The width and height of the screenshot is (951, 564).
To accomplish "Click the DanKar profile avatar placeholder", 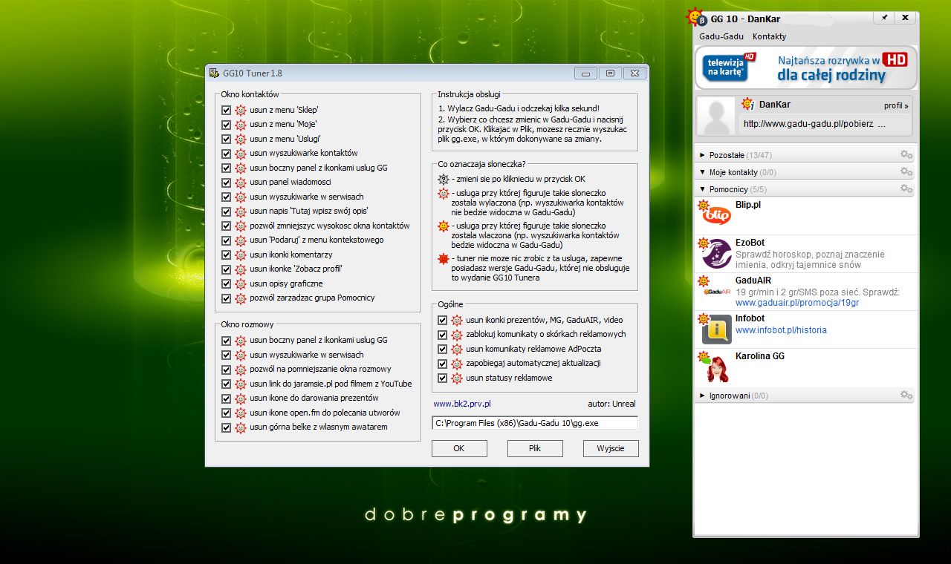I will coord(718,116).
